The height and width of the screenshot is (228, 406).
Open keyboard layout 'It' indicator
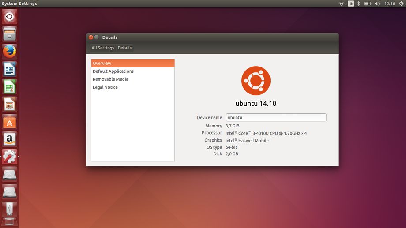351,4
